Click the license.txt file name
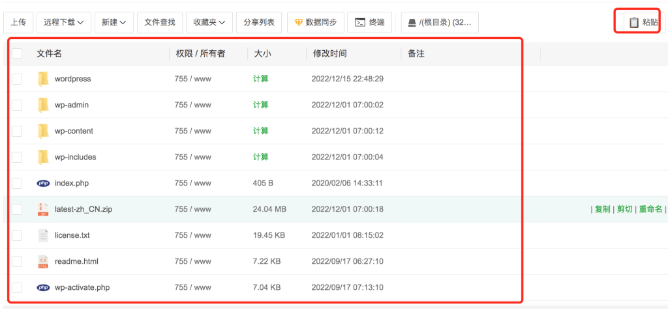This screenshot has height=310, width=668. tap(72, 235)
